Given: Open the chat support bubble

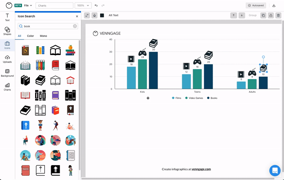Looking at the screenshot, I should pos(275,170).
